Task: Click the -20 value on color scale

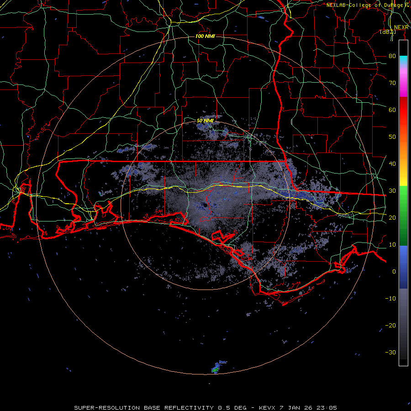Action: [x=390, y=326]
